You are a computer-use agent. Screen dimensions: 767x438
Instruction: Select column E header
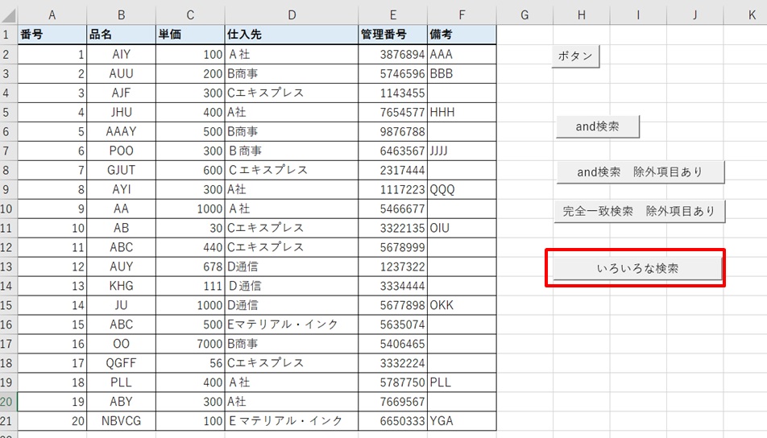[x=393, y=15]
